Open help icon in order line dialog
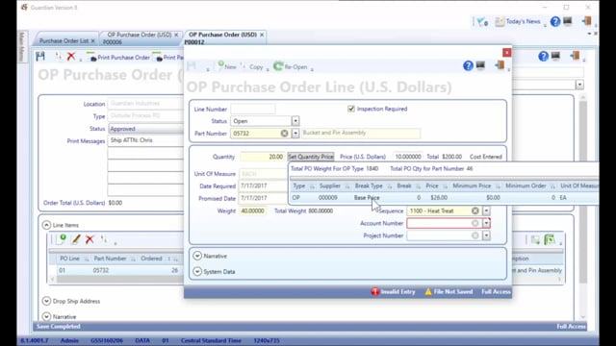 point(468,65)
